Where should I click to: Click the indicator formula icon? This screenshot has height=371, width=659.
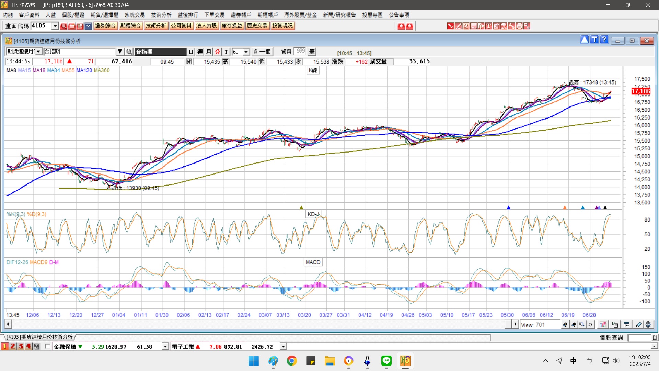pyautogui.click(x=603, y=325)
